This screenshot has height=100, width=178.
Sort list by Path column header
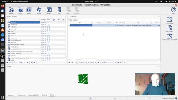point(138,23)
